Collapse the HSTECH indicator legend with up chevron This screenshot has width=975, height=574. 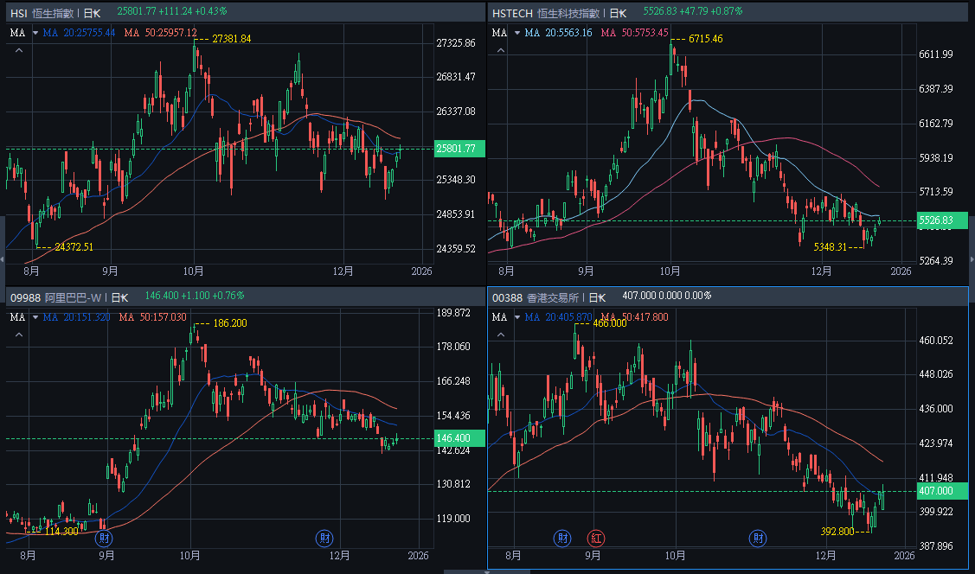[499, 51]
